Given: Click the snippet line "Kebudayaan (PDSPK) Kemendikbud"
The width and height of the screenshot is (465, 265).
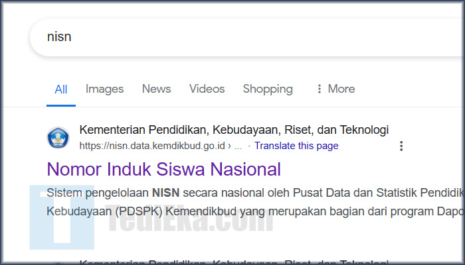Looking at the screenshot, I should click(x=255, y=211).
